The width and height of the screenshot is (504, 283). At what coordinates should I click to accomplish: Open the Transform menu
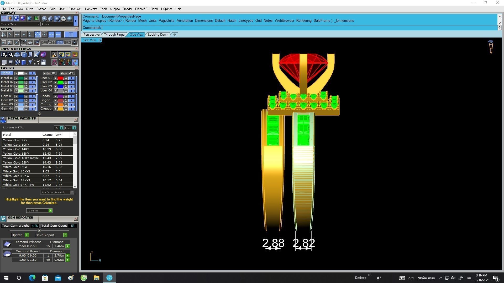91,9
